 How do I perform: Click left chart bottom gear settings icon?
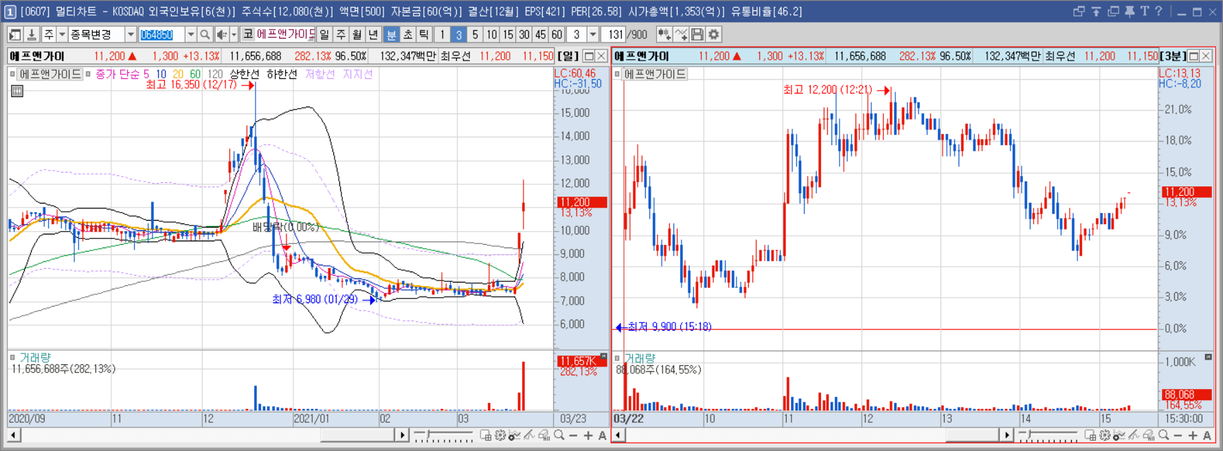500,435
